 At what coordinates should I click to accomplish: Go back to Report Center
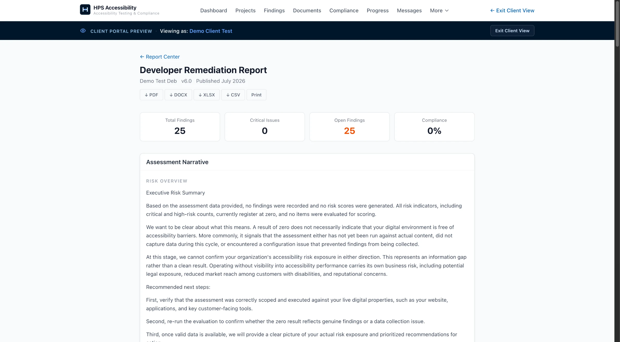pyautogui.click(x=160, y=57)
